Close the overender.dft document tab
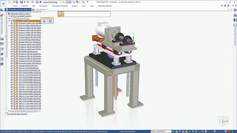This screenshot has height=133, width=237. click(47, 10)
